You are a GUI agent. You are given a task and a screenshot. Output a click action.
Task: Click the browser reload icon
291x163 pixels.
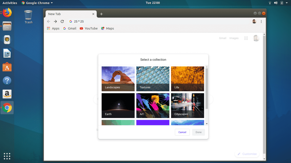(62, 22)
